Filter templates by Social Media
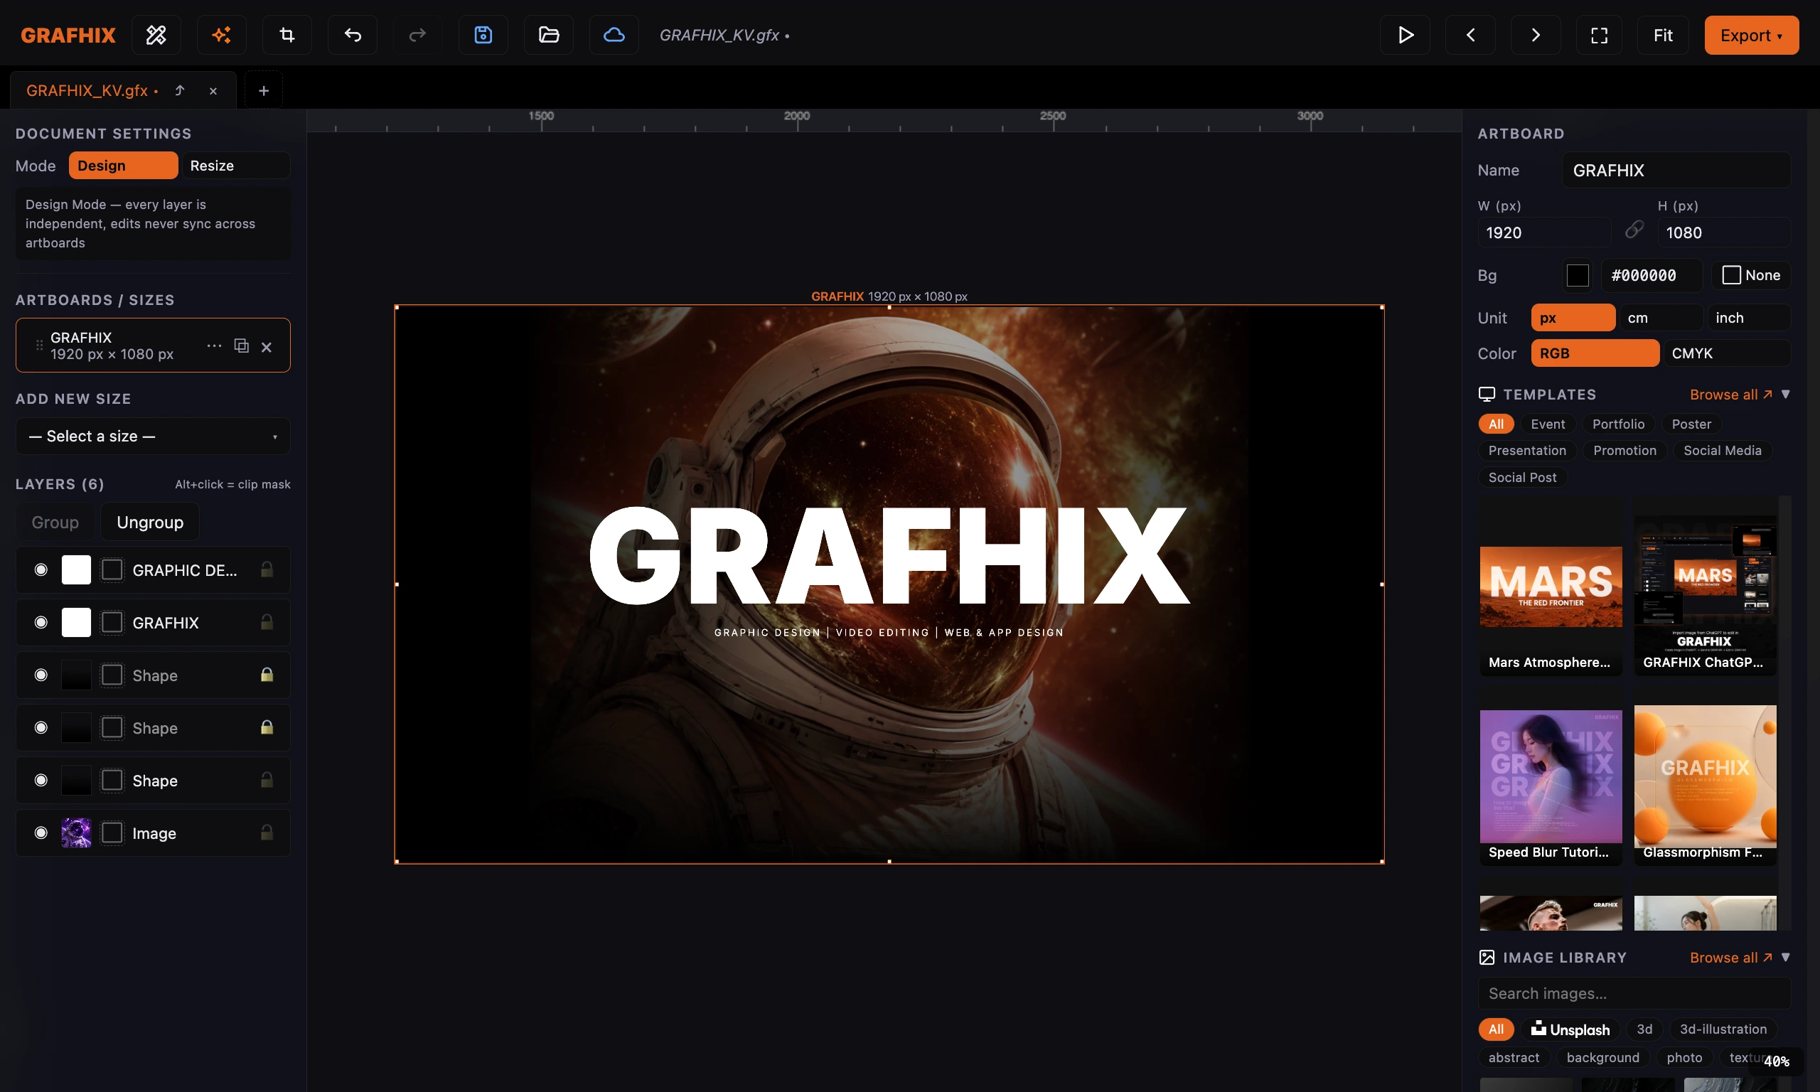This screenshot has height=1092, width=1820. 1722,450
